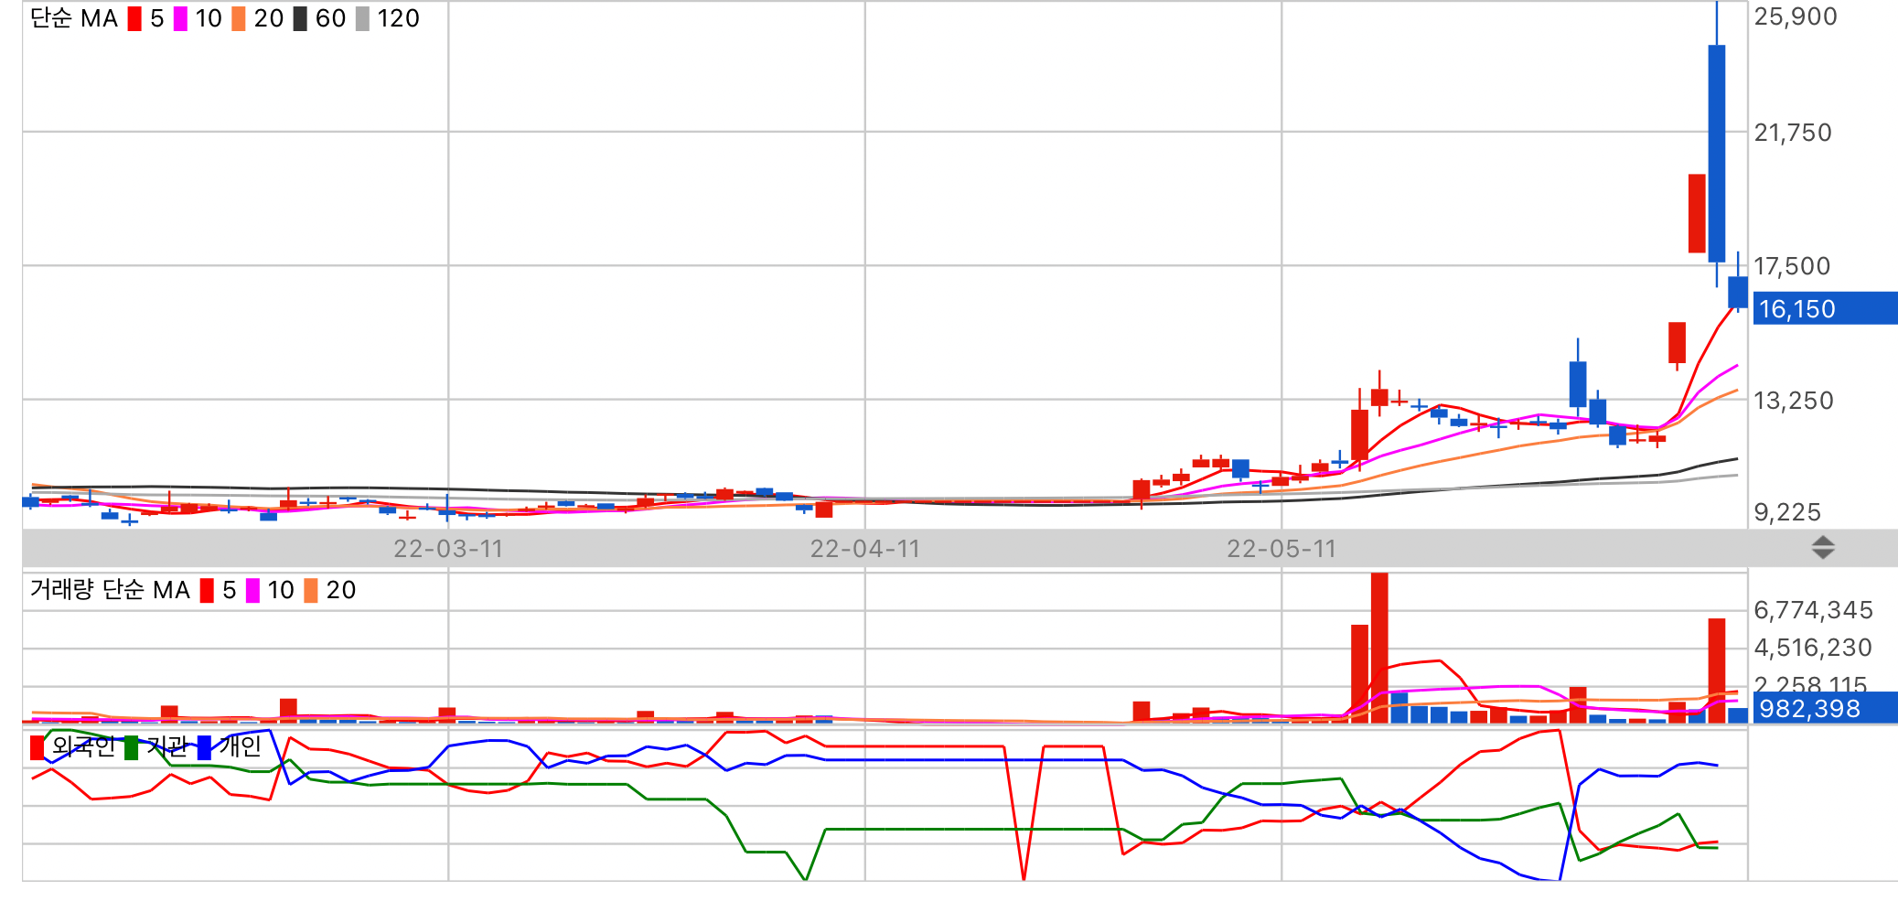Click the black 60-day MA price swatch
1898x901 pixels.
pos(300,19)
